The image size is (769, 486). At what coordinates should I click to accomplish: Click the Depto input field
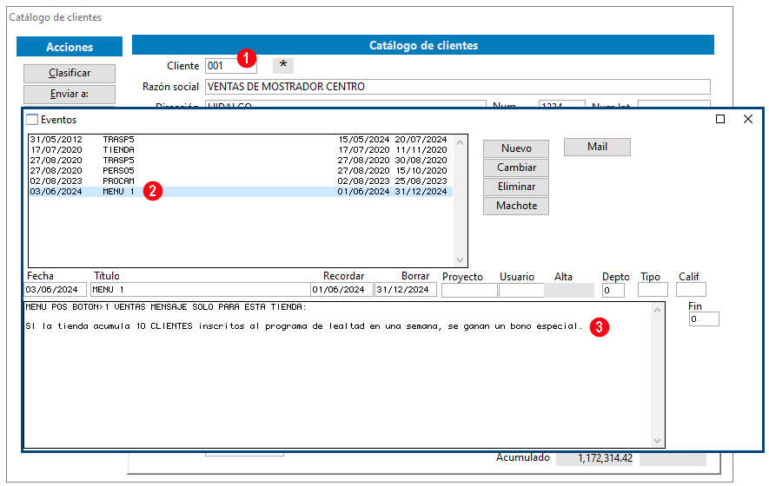click(x=613, y=290)
